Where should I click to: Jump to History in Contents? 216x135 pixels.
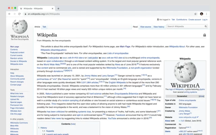[x=44, y=128]
